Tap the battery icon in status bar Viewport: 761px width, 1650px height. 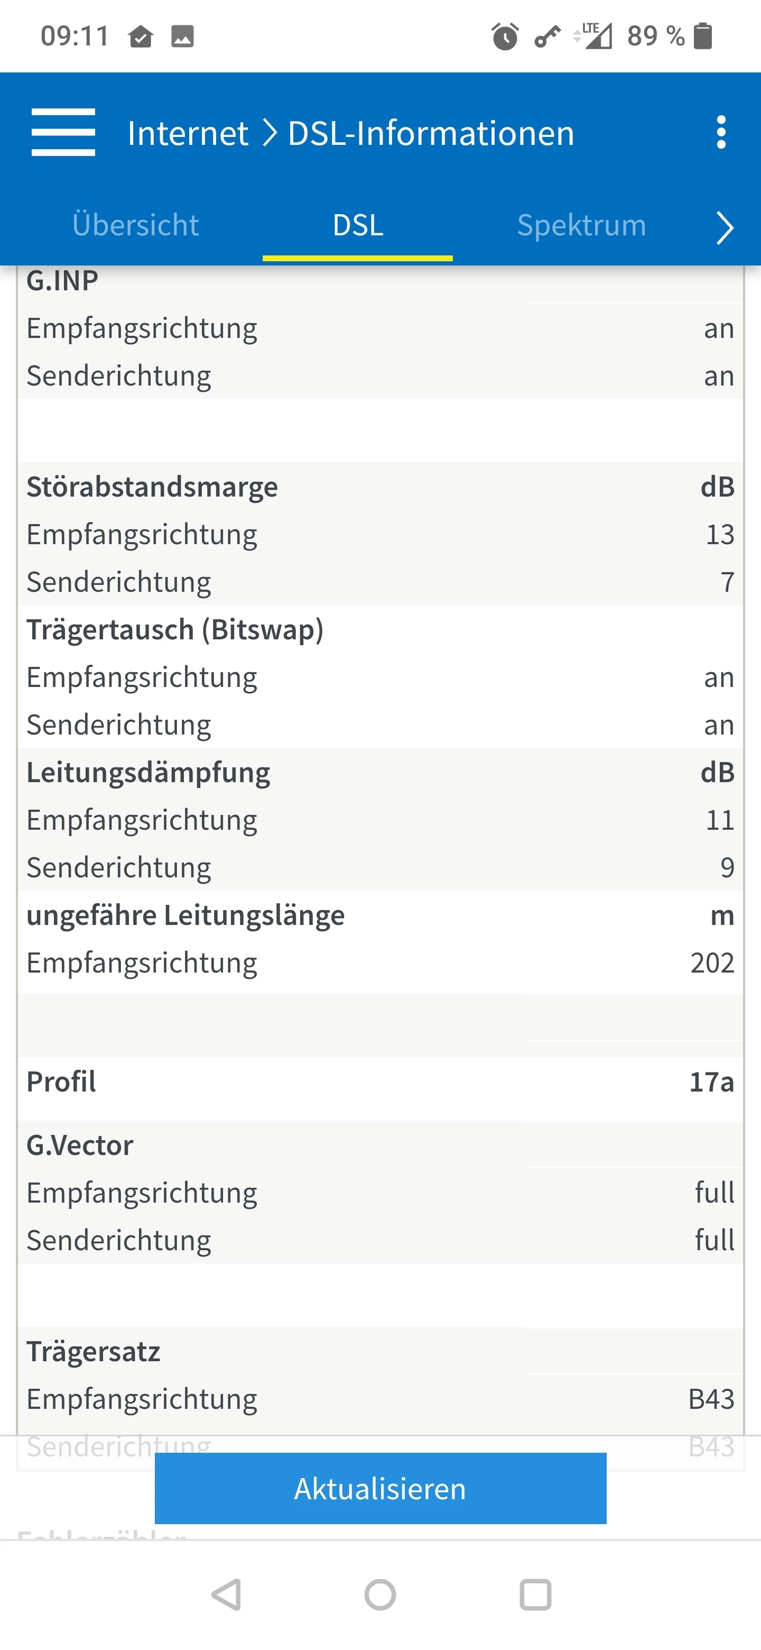pos(703,36)
